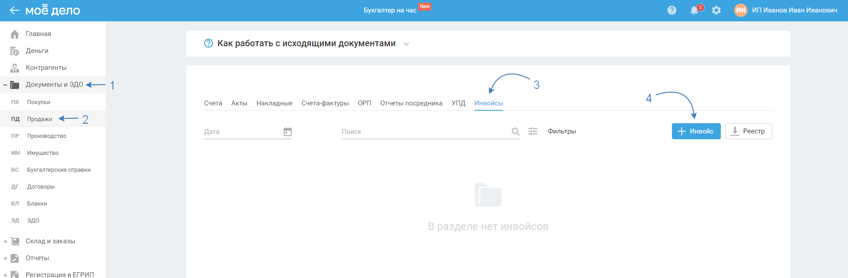Go to Главная in sidebar
Screen dimensions: 848x278
click(x=38, y=34)
